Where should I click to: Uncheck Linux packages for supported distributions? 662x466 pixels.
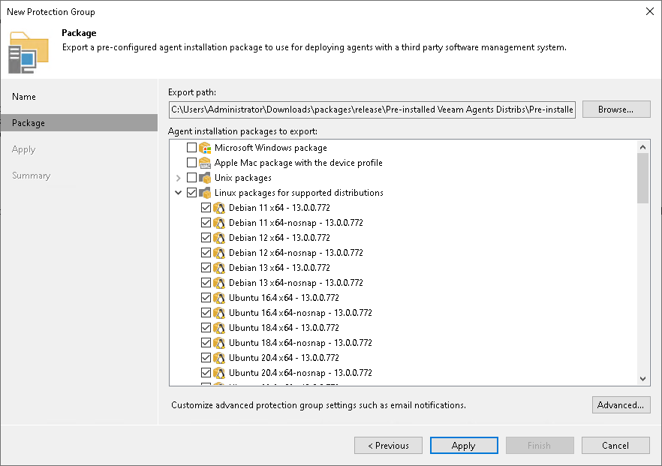pyautogui.click(x=191, y=192)
